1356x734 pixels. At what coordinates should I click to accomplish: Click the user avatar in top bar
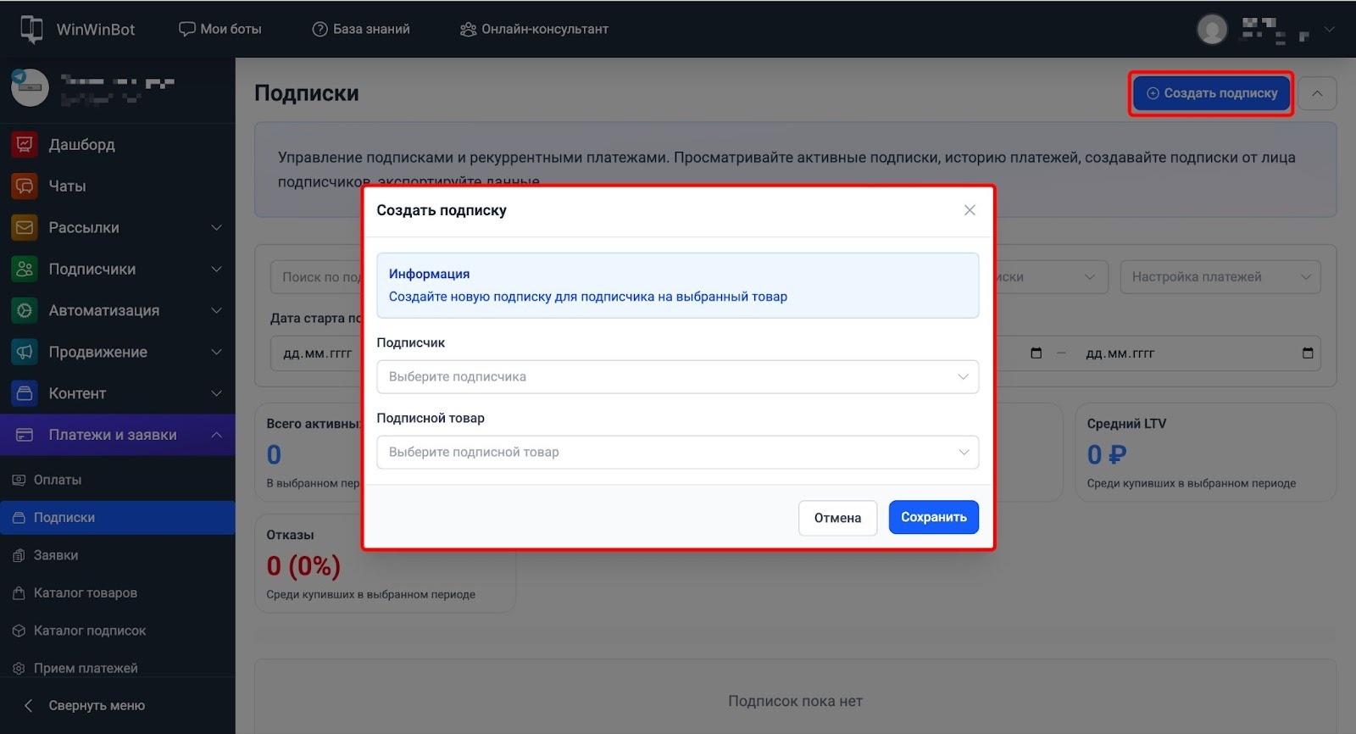tap(1212, 29)
